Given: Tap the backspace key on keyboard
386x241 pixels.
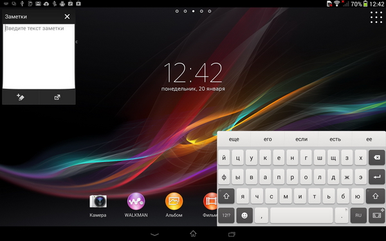Looking at the screenshot, I should [376, 157].
